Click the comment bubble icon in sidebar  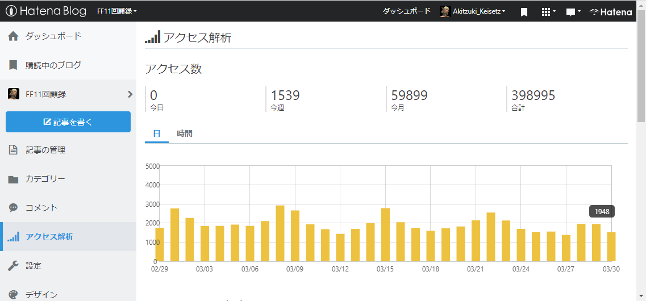[x=13, y=208]
